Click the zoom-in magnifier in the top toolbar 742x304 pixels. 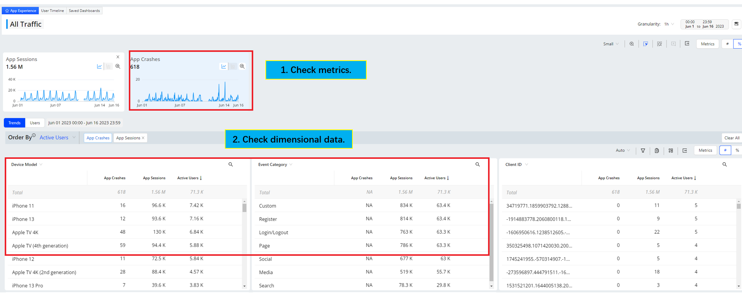[x=631, y=44]
